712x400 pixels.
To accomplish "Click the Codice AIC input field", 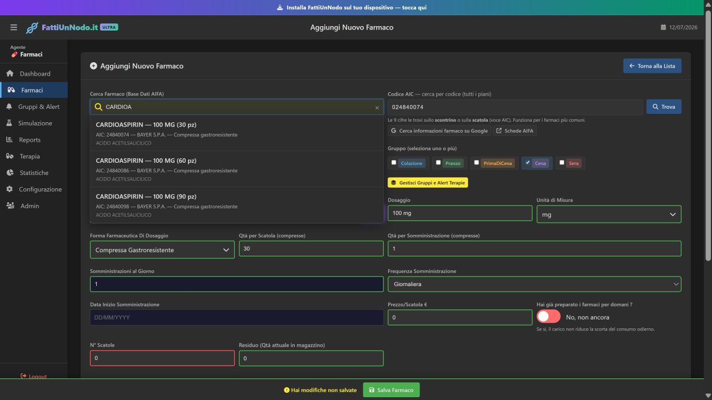I will tap(516, 107).
